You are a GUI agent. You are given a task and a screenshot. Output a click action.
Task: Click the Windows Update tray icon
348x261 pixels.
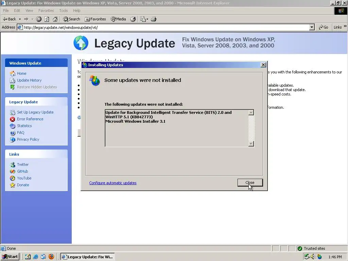click(x=319, y=257)
